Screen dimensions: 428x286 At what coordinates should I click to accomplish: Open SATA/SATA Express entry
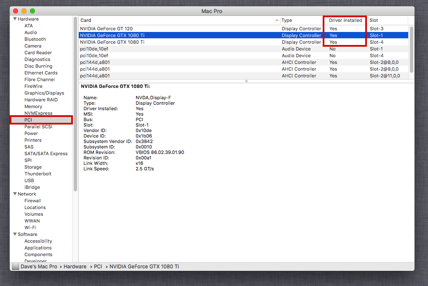(x=46, y=154)
